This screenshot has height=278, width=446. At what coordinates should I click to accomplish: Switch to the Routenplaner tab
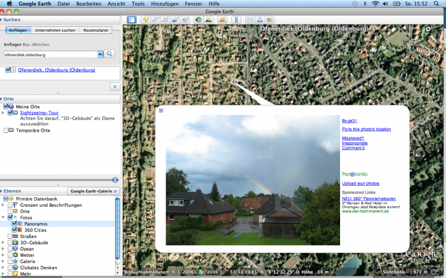tap(95, 30)
